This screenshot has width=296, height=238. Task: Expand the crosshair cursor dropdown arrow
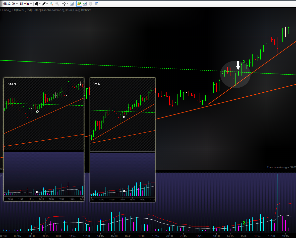tap(67, 4)
